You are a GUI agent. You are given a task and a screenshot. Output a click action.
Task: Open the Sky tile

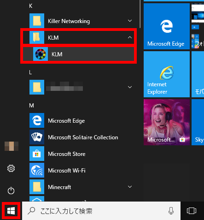tap(198, 122)
